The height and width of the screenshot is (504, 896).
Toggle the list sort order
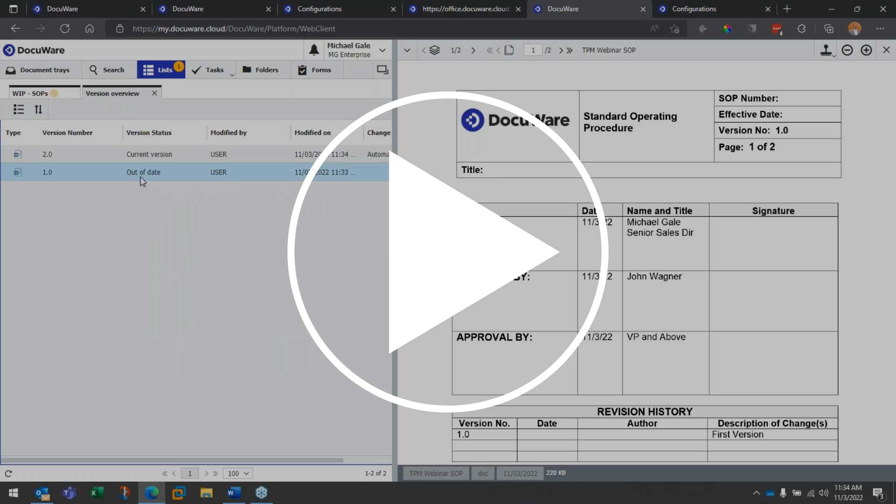(38, 110)
